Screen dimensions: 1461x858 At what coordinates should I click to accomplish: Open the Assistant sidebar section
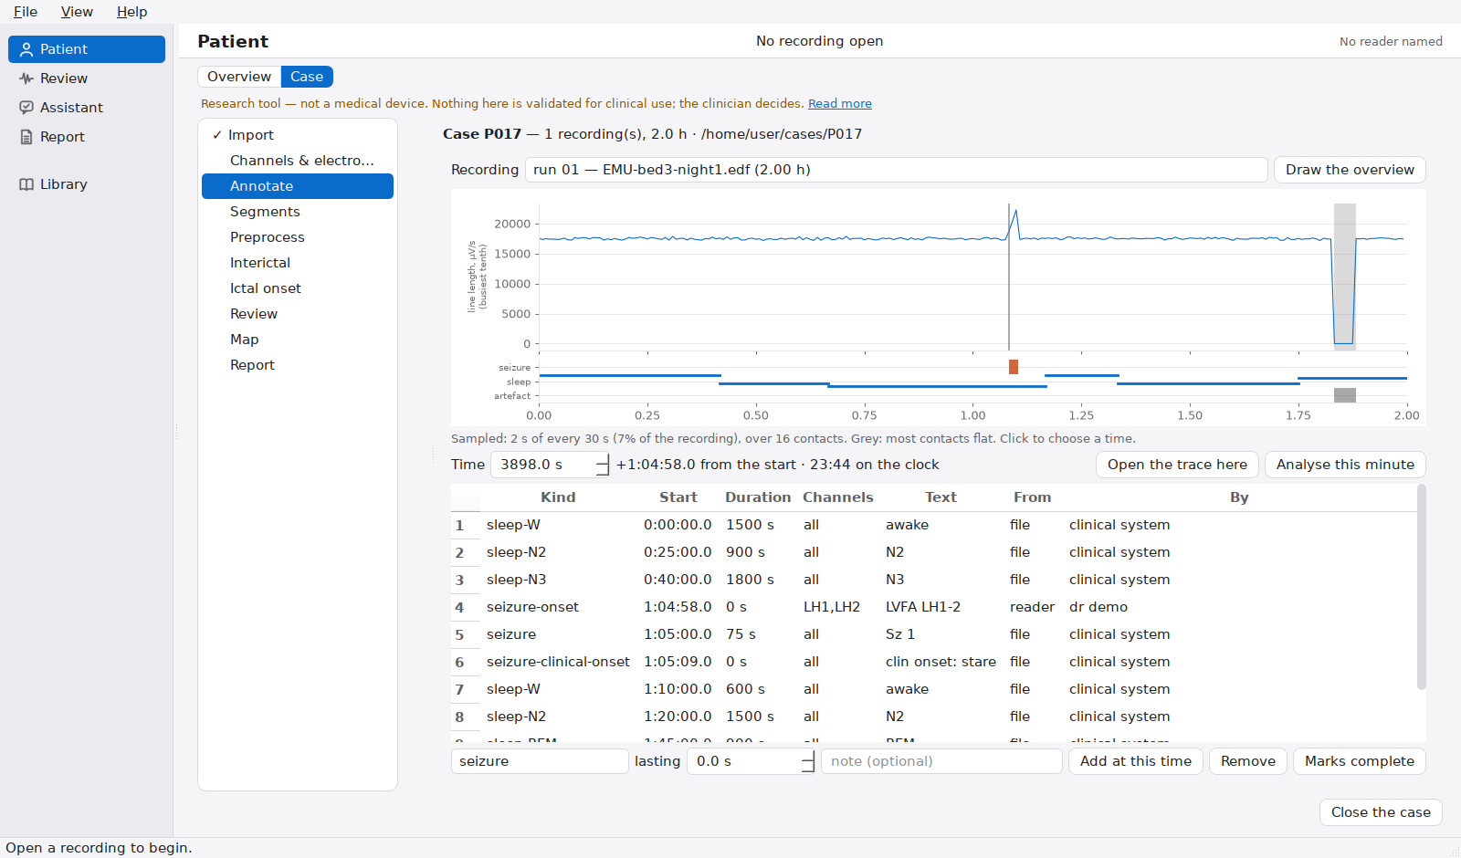point(87,108)
